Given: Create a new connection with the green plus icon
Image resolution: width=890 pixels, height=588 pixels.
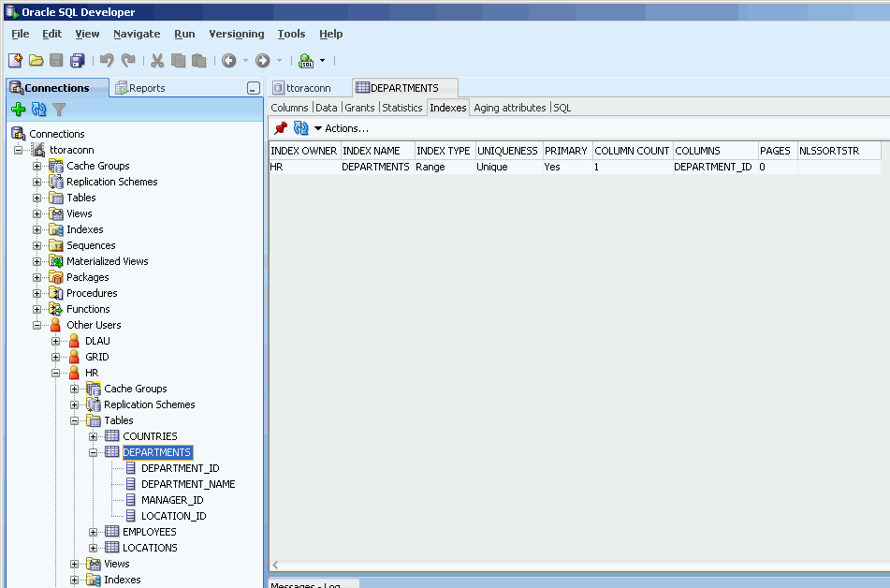Looking at the screenshot, I should click(17, 109).
